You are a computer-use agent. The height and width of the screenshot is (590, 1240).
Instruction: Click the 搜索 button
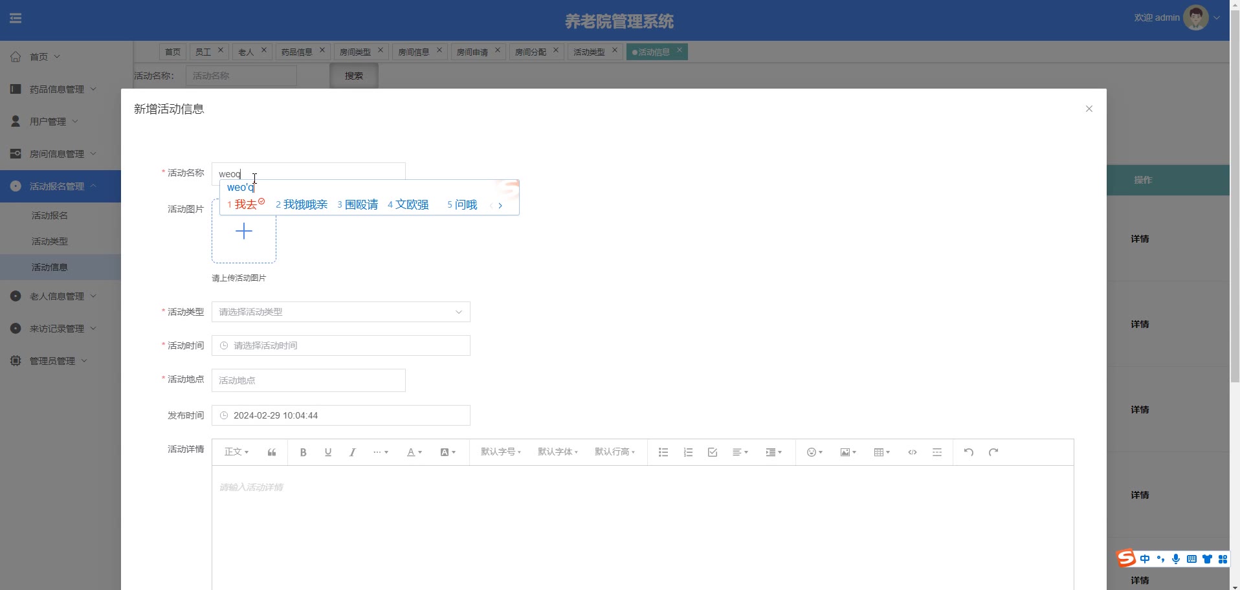pos(354,76)
